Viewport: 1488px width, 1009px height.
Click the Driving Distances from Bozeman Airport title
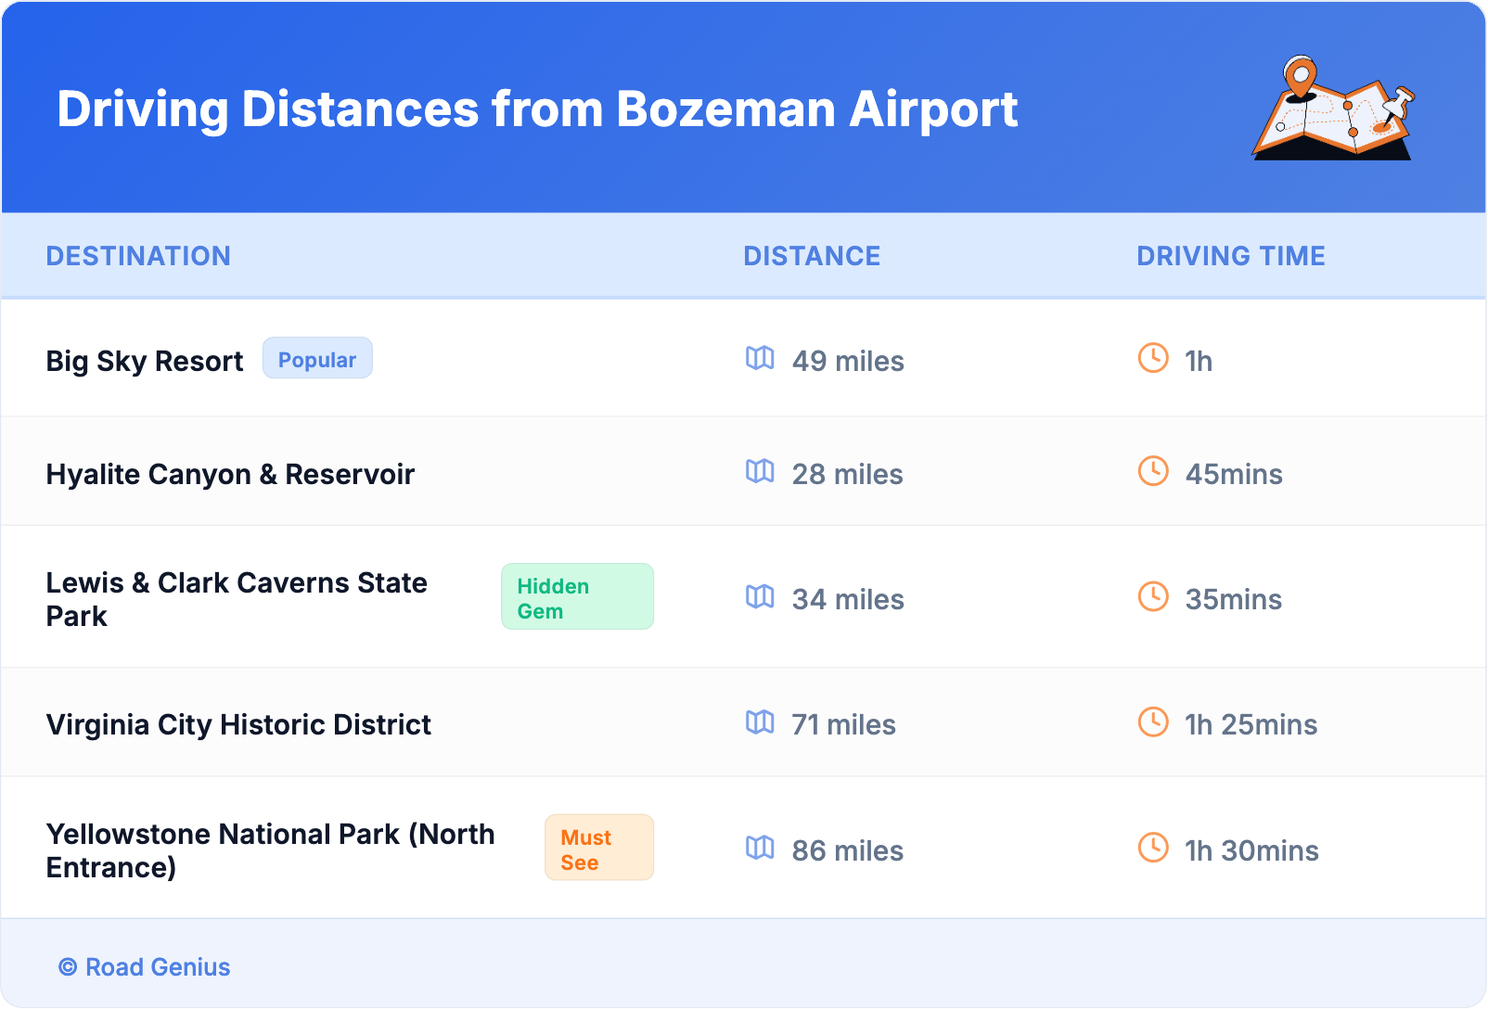(537, 109)
